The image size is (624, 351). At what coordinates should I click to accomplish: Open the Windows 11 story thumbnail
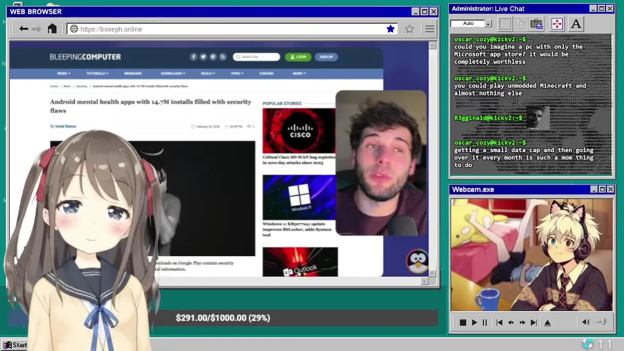[299, 197]
